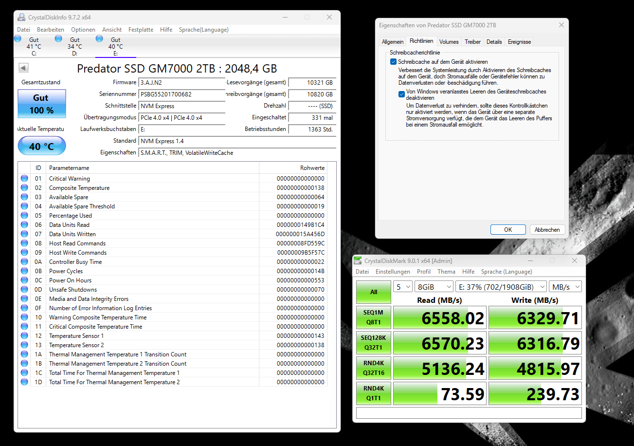Click status orb for Percentage Used row

pos(24,216)
